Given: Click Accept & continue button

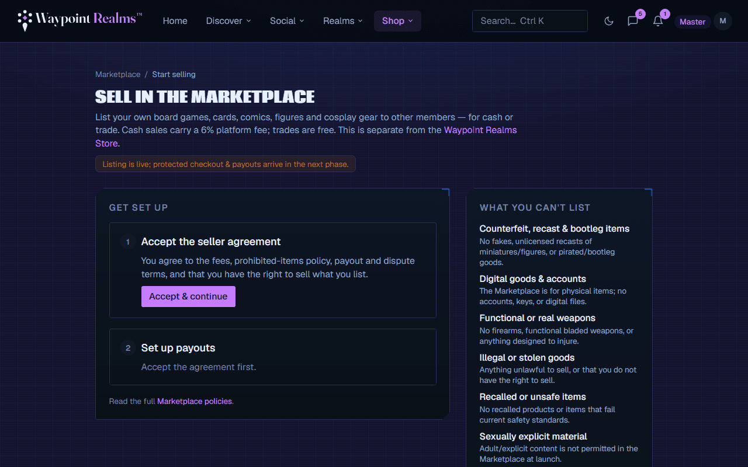Looking at the screenshot, I should (x=188, y=297).
